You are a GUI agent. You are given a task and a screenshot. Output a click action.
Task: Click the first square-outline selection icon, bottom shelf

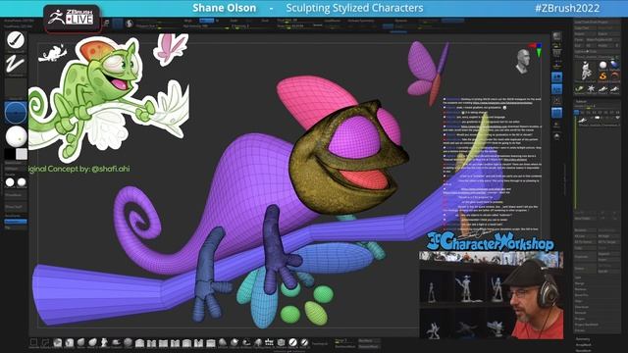coord(33,342)
